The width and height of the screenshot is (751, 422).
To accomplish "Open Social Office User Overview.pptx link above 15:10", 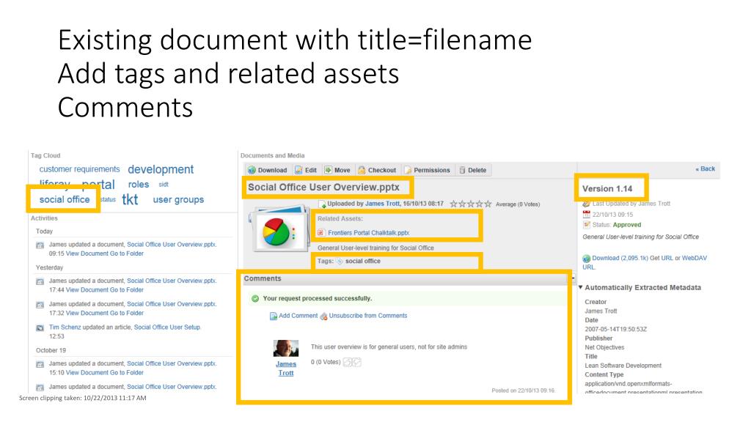I will [172, 363].
